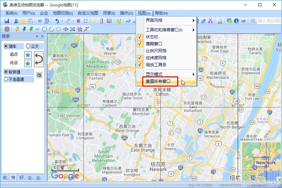
Task: Click the save map icon
Action: (x=6, y=21)
